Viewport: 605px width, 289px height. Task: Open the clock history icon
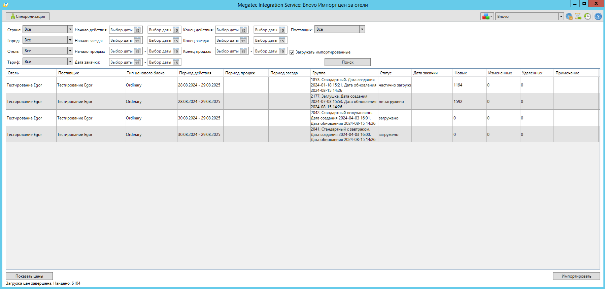coord(587,16)
